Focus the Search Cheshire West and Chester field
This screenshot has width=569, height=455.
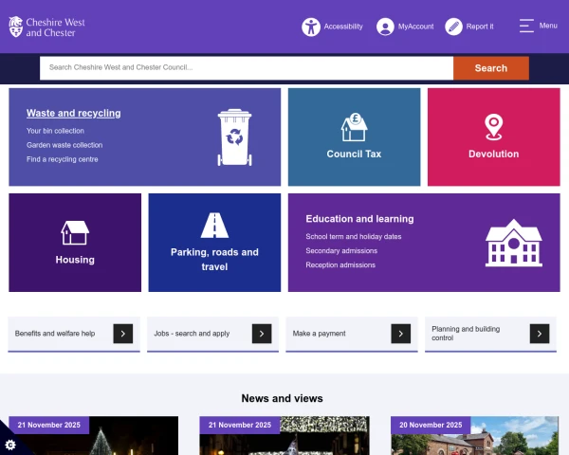[247, 68]
